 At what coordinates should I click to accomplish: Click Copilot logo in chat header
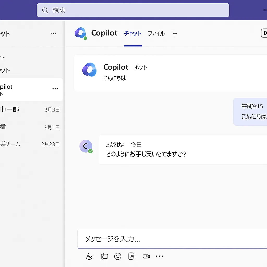(x=80, y=33)
